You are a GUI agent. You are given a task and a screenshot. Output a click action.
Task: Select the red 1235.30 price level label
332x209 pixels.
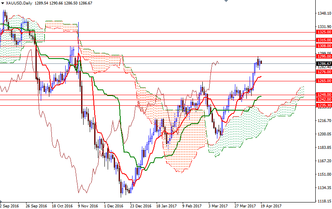[x=324, y=105]
